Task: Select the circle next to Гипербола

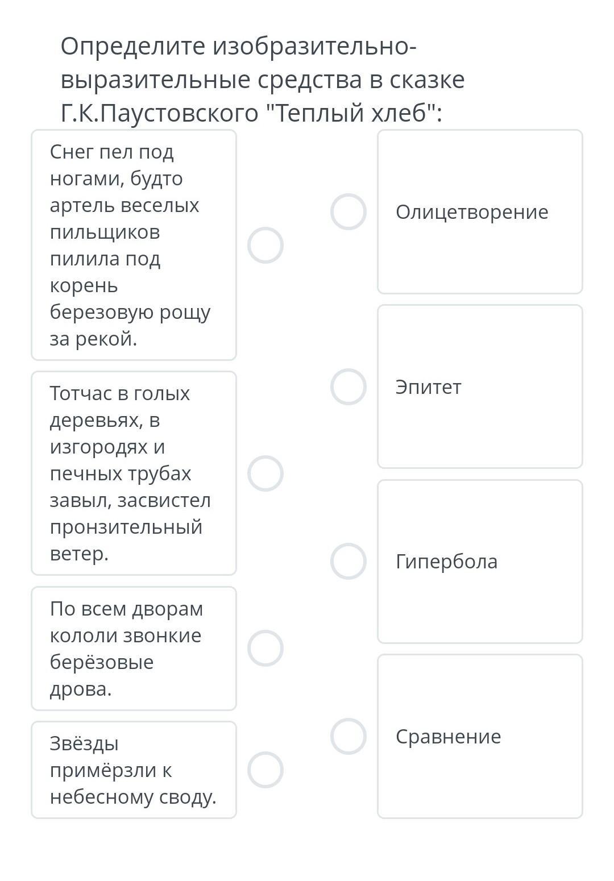Action: [x=349, y=562]
